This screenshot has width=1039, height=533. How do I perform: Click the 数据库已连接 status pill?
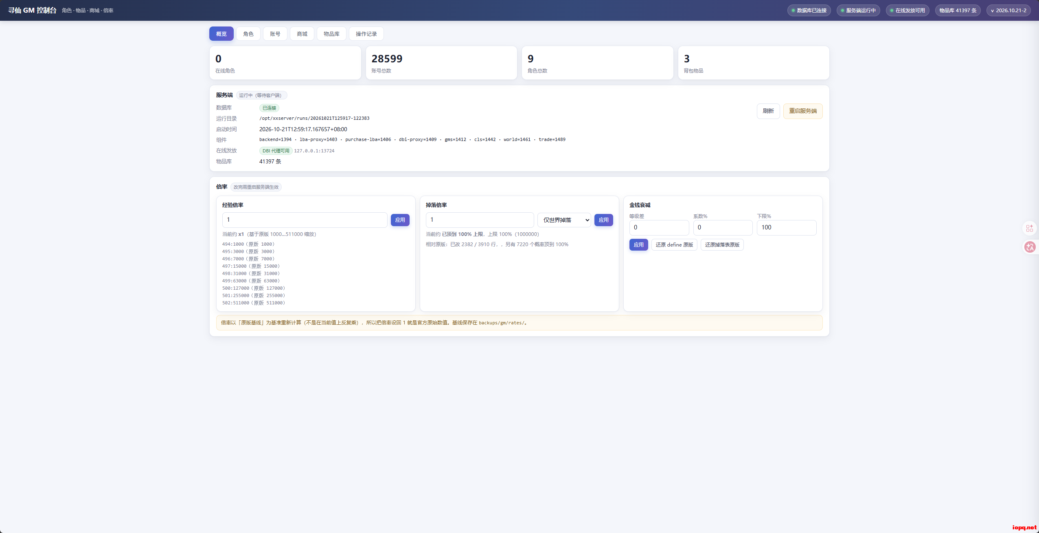coord(809,11)
